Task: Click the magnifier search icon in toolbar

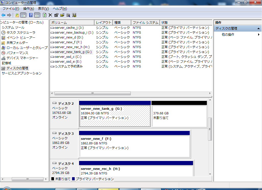Action: tap(68, 15)
